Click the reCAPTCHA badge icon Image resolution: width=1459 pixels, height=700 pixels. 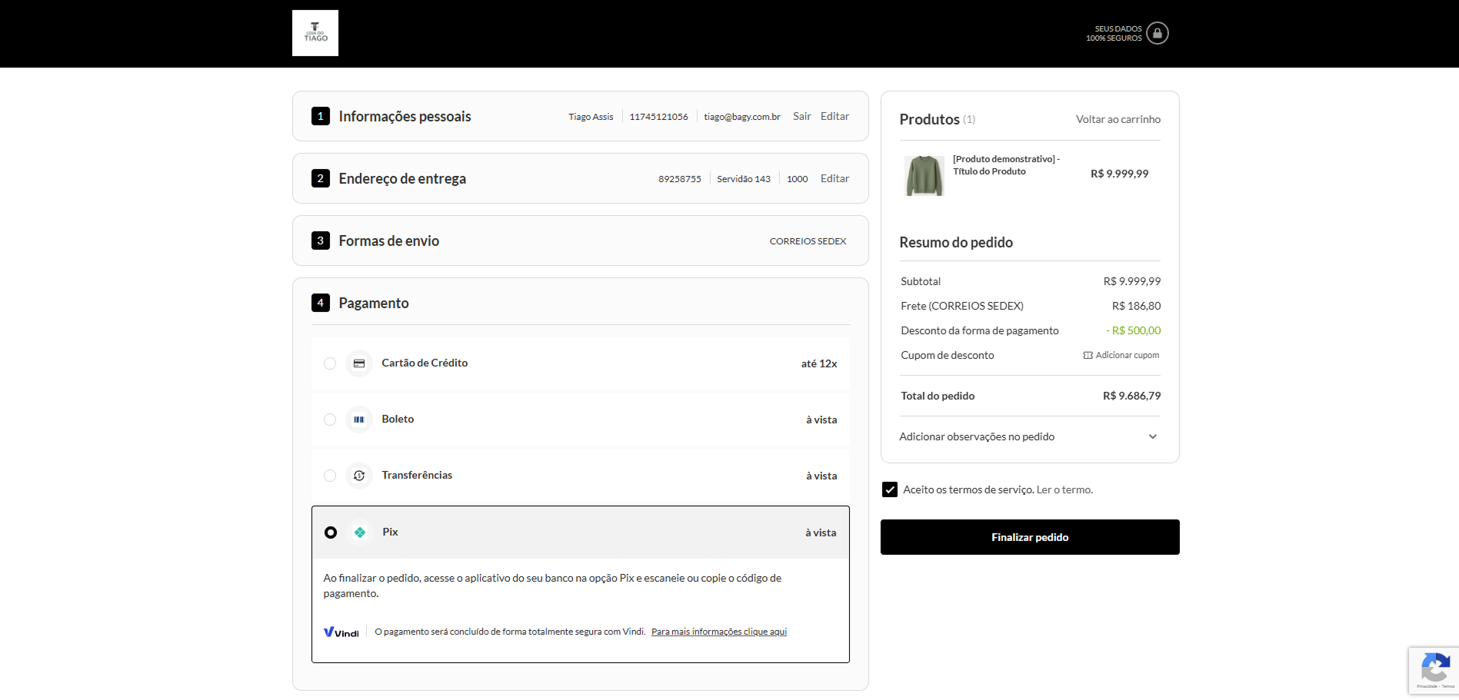1435,666
